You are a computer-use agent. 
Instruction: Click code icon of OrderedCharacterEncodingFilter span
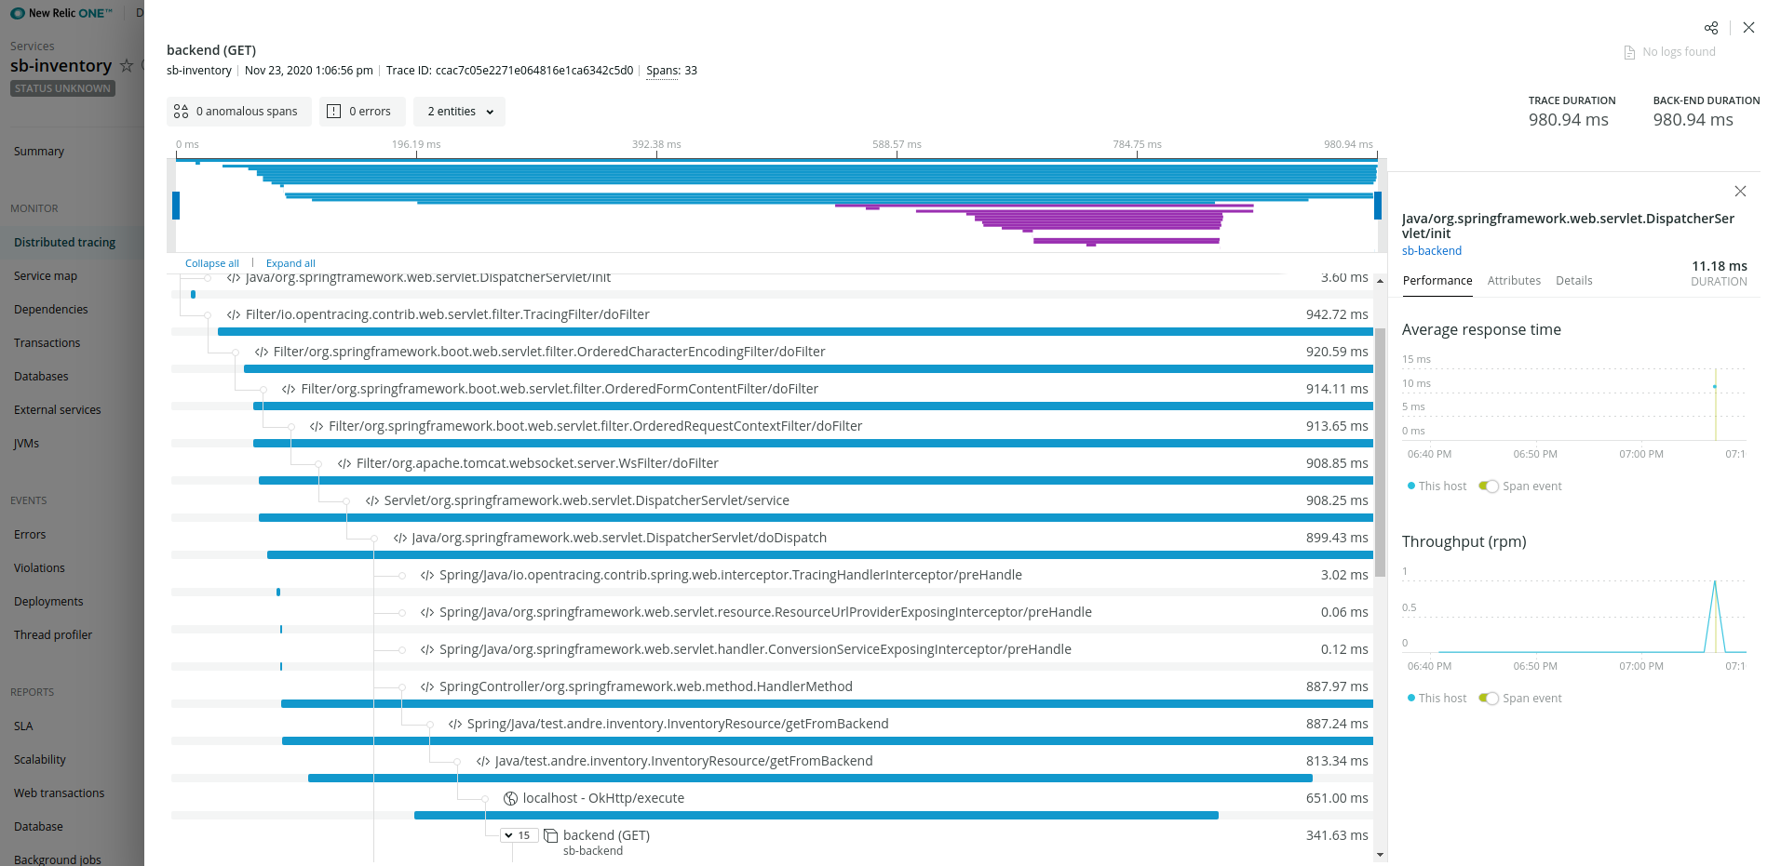pyautogui.click(x=262, y=353)
